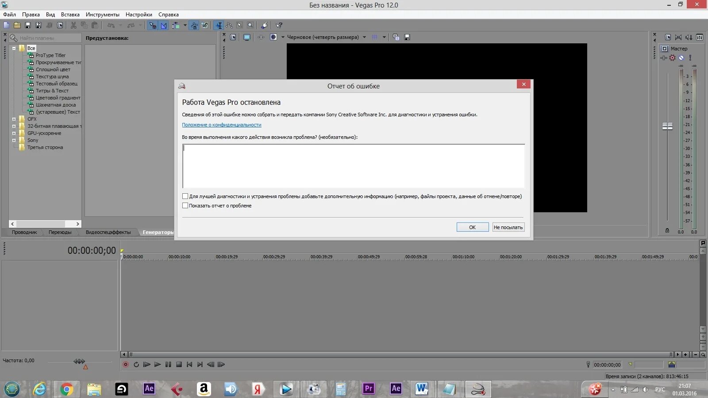This screenshot has height=398, width=708.
Task: Click the timeline ruler at 00:00:10:00
Action: coord(179,256)
